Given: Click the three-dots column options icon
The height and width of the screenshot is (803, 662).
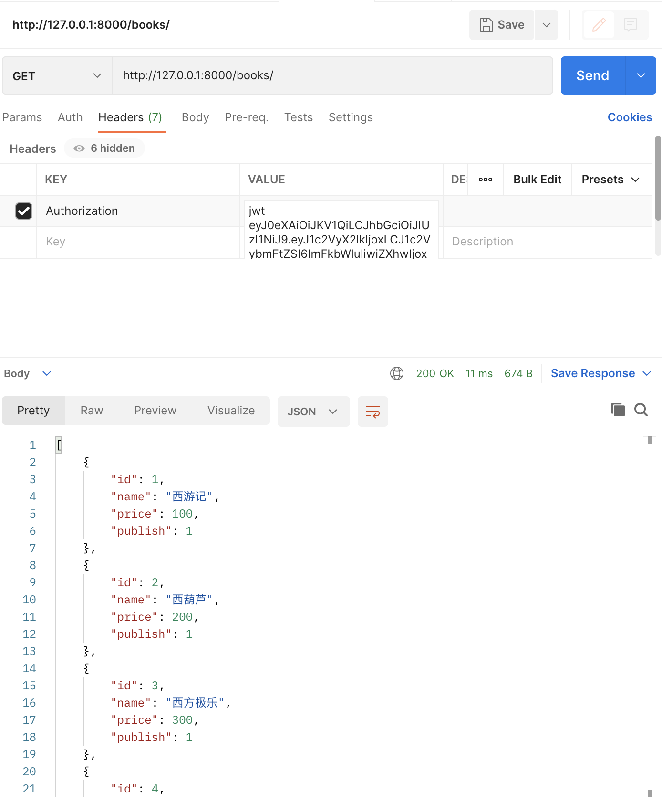Looking at the screenshot, I should pyautogui.click(x=486, y=180).
